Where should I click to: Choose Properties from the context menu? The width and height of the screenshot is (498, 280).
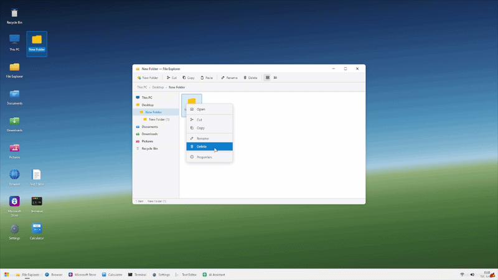coord(209,157)
